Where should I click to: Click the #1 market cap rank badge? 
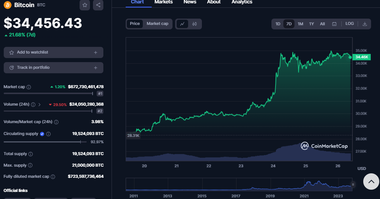[100, 94]
